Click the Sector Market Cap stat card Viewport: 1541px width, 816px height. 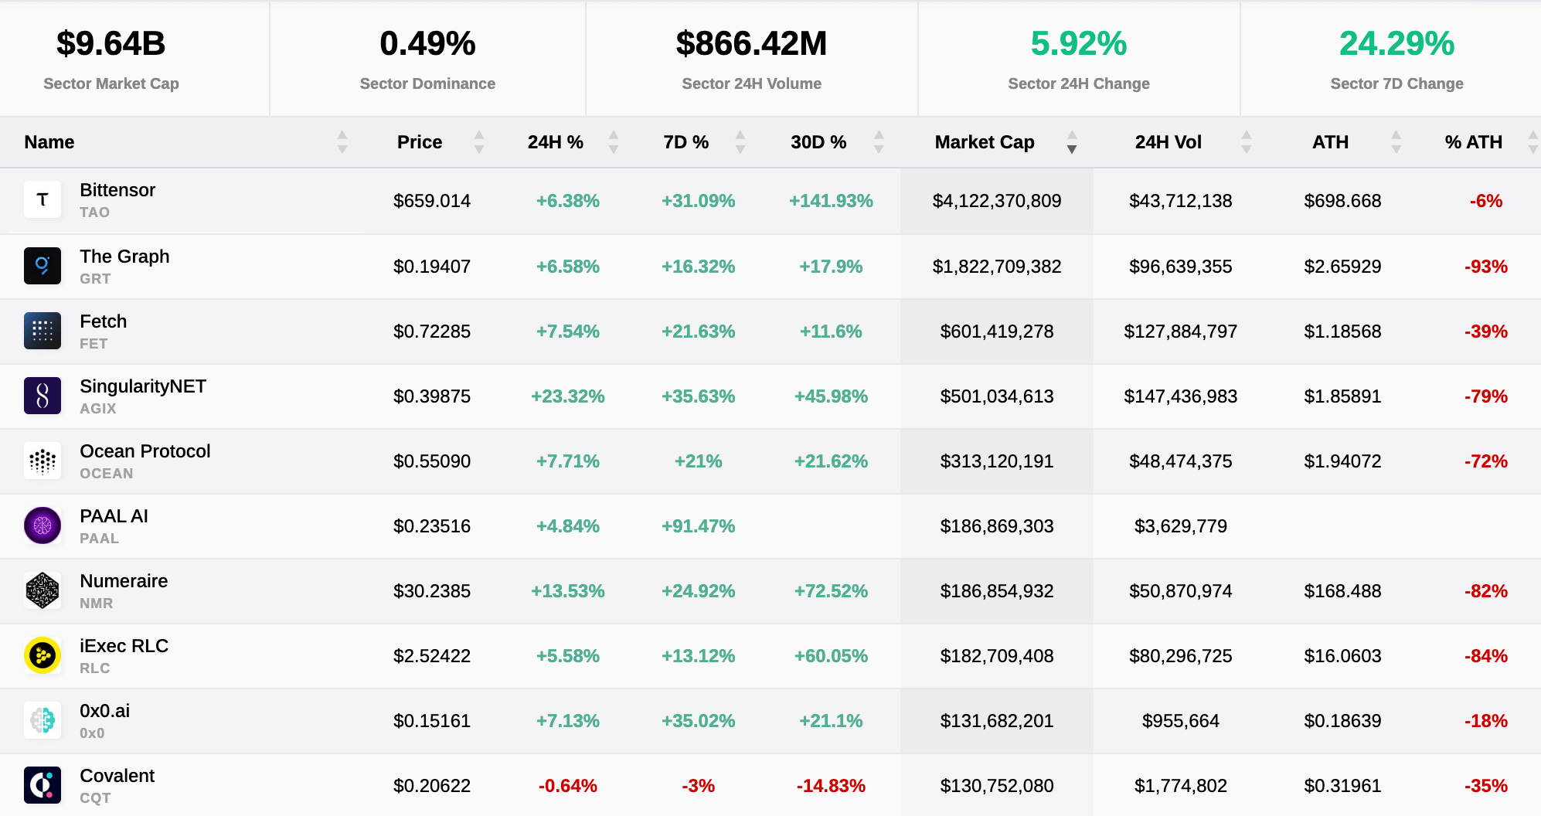click(111, 59)
